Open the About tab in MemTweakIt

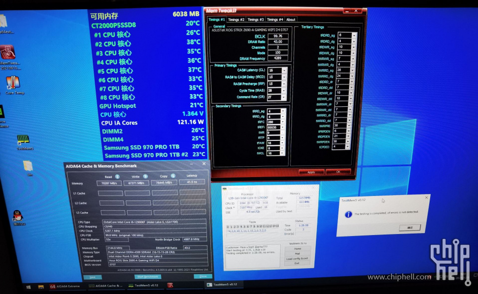pos(291,20)
